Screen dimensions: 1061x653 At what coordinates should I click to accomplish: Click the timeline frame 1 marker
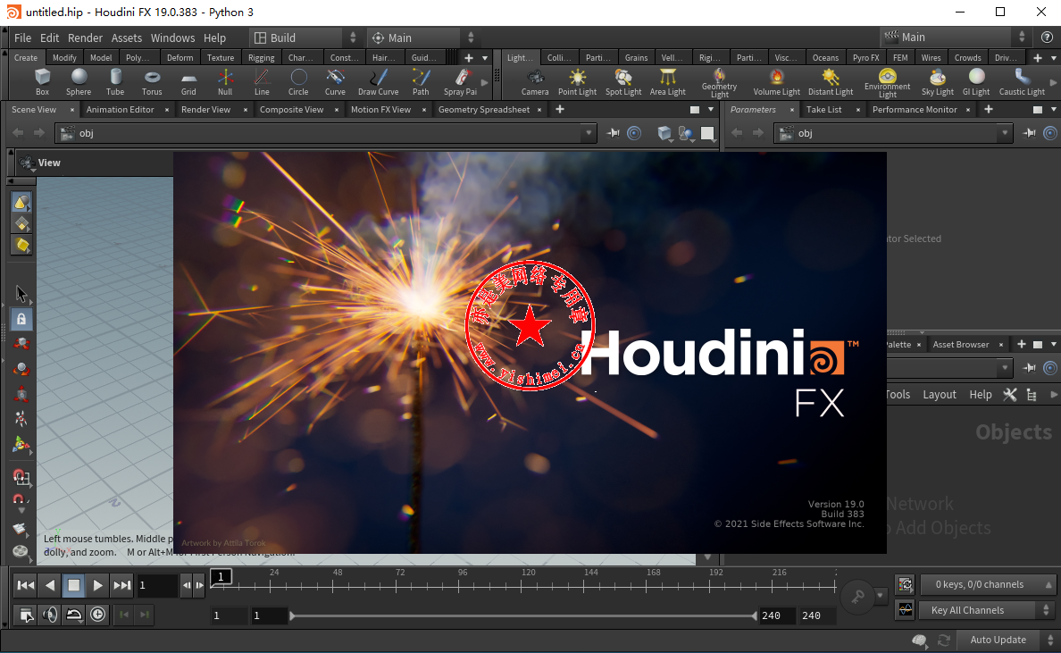click(x=221, y=576)
